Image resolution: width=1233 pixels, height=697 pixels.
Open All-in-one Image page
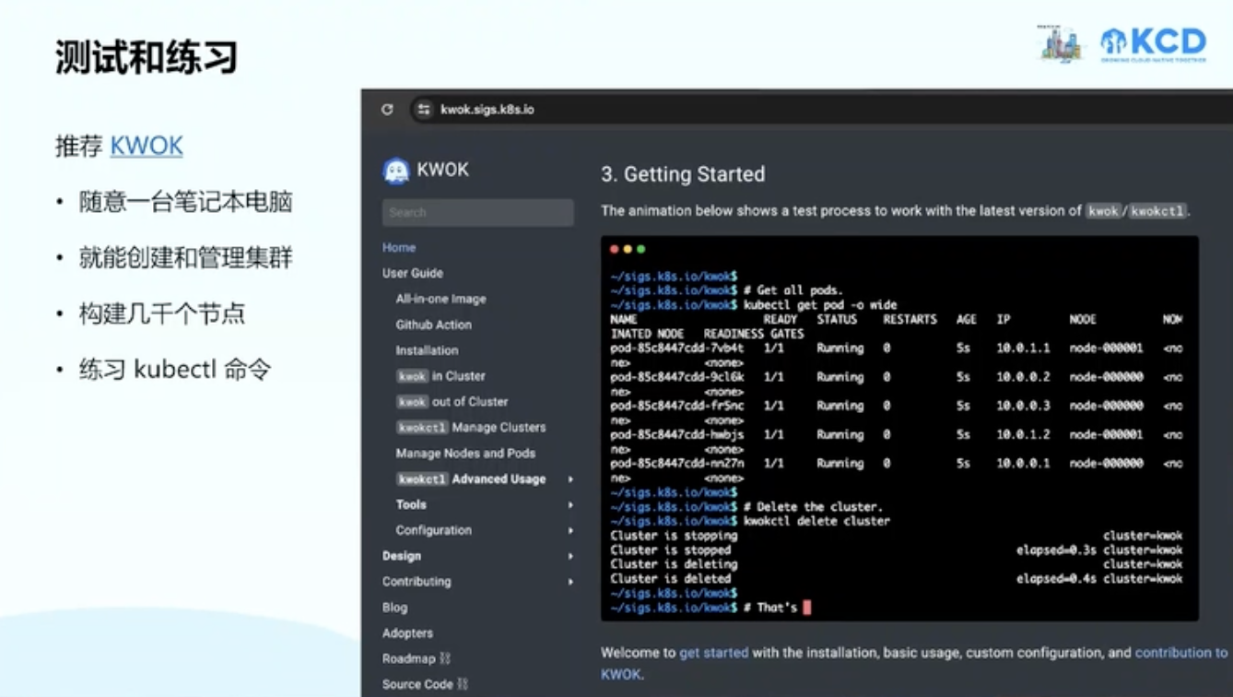click(440, 299)
